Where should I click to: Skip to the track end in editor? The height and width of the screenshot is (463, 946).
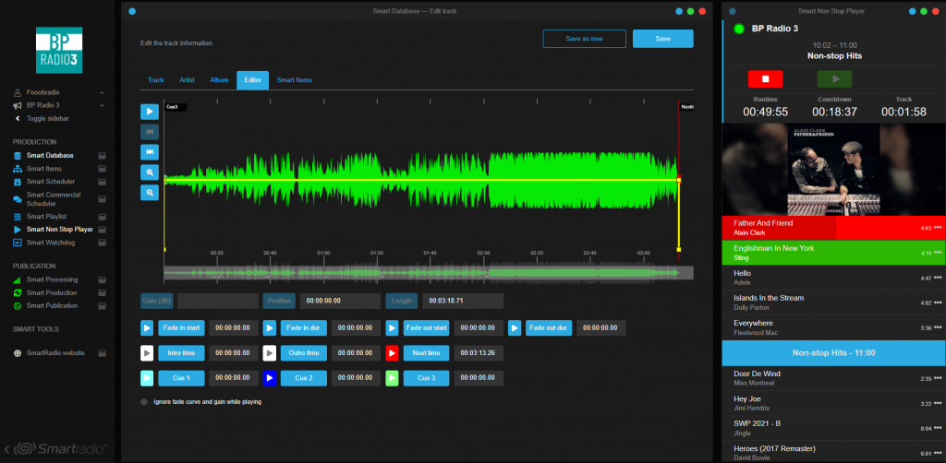pyautogui.click(x=149, y=152)
